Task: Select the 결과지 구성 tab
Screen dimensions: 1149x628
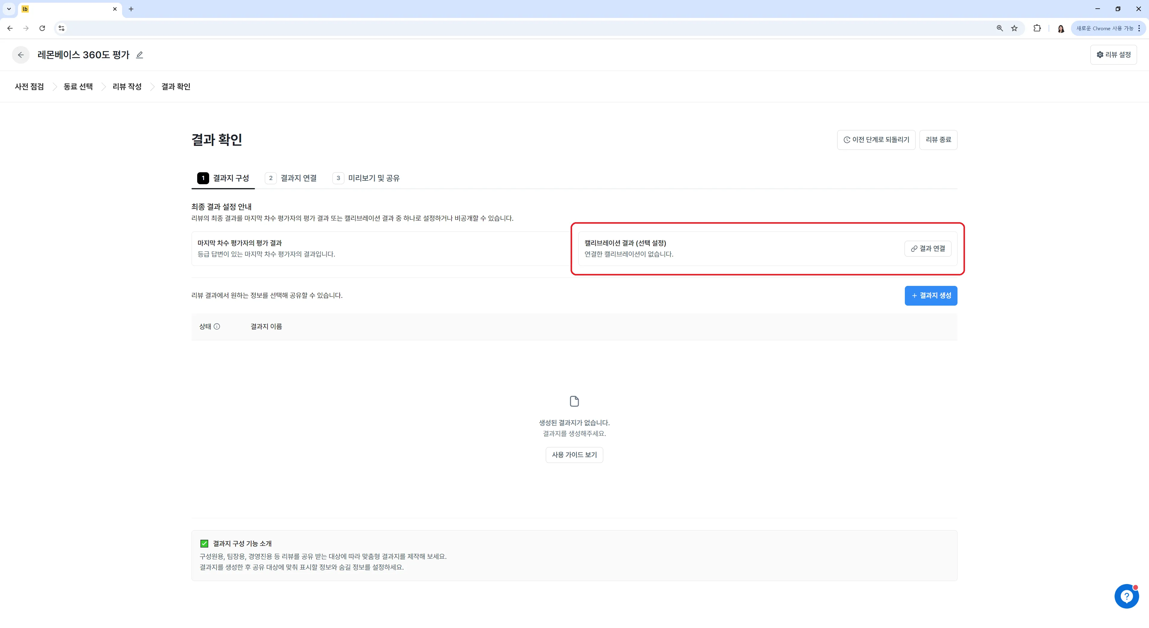Action: (x=223, y=178)
